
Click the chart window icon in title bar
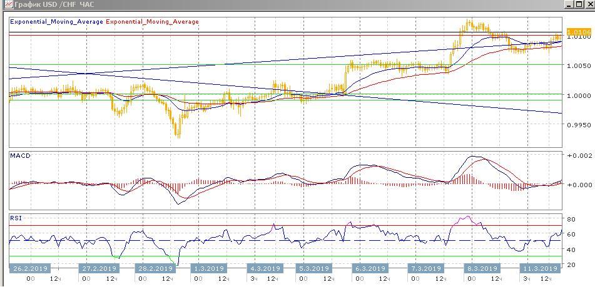click(5, 4)
